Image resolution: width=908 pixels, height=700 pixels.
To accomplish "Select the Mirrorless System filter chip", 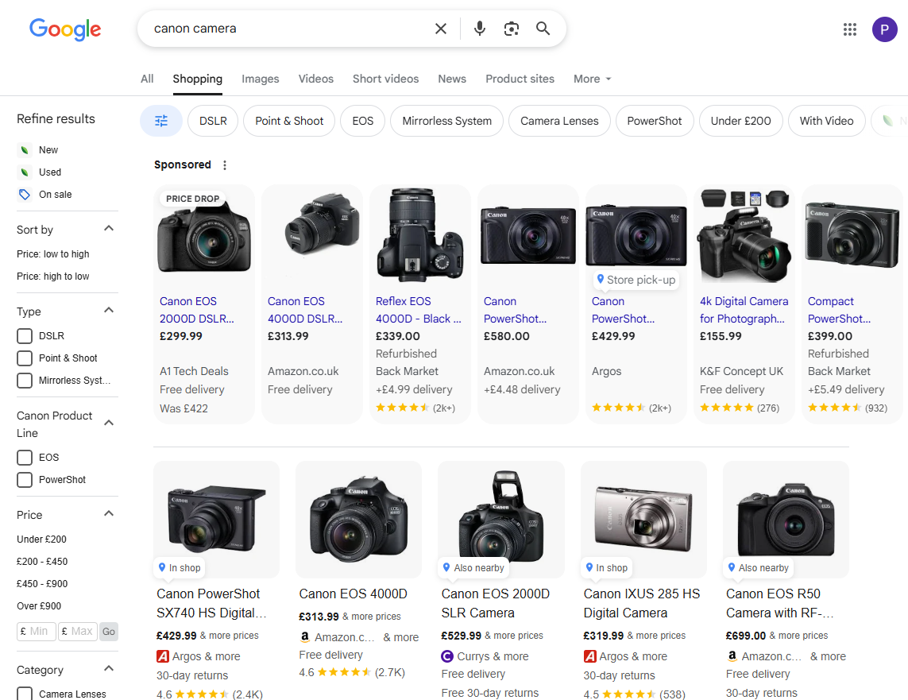I will [x=446, y=121].
